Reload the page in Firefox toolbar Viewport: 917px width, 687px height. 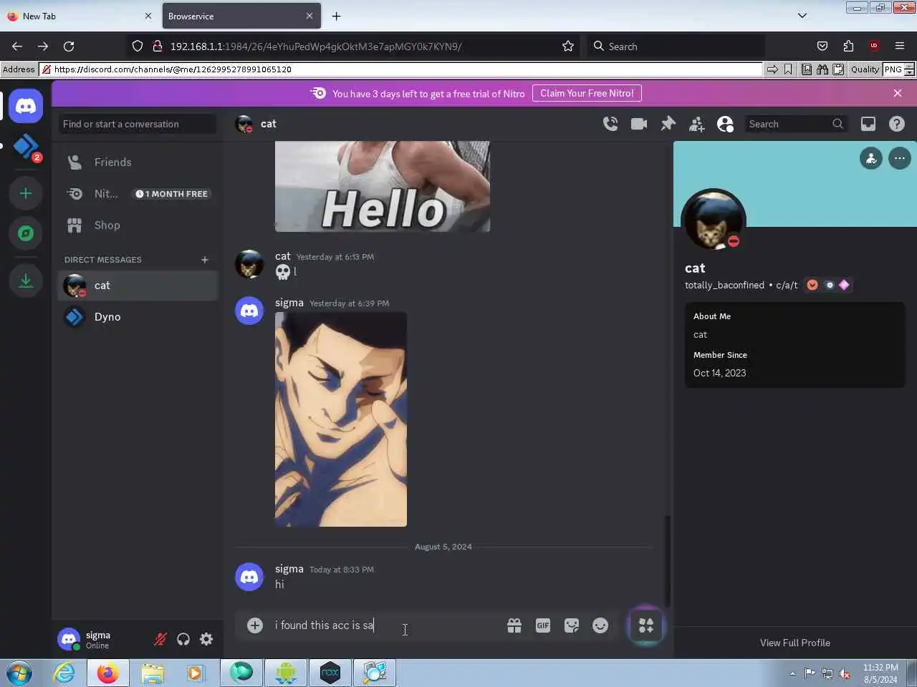(69, 46)
